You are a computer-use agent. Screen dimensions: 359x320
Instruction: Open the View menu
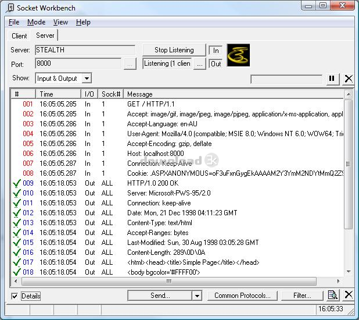click(60, 22)
